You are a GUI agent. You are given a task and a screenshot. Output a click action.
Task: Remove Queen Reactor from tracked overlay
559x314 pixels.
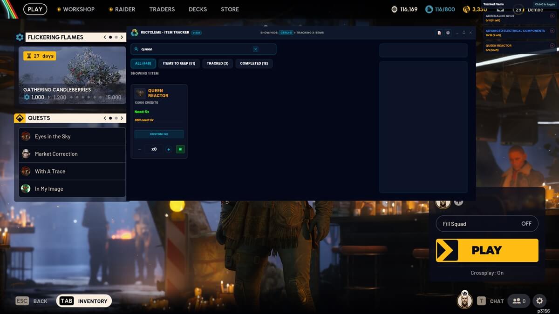coord(552,46)
